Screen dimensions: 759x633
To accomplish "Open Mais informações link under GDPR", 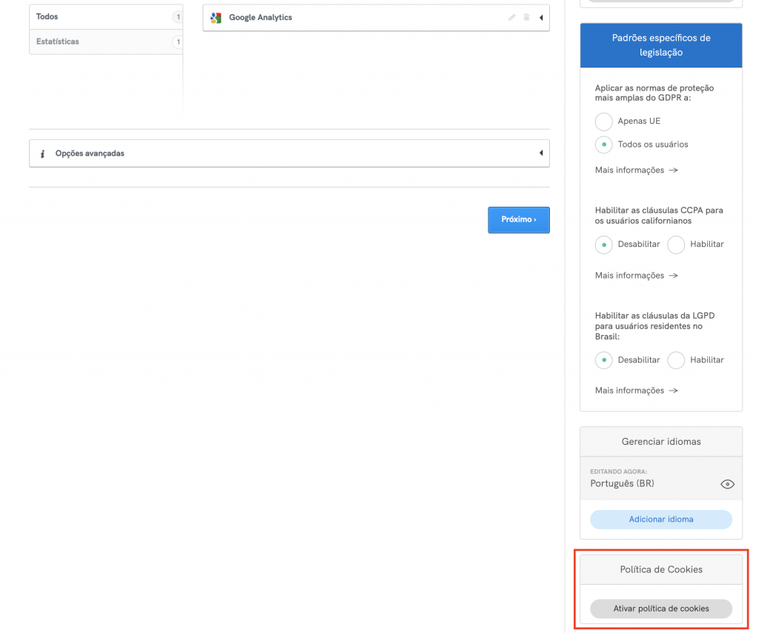I will [x=636, y=170].
